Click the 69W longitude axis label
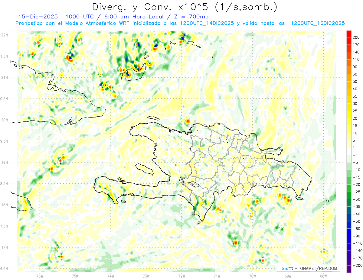The width and height of the screenshot is (363, 280). click(288, 276)
